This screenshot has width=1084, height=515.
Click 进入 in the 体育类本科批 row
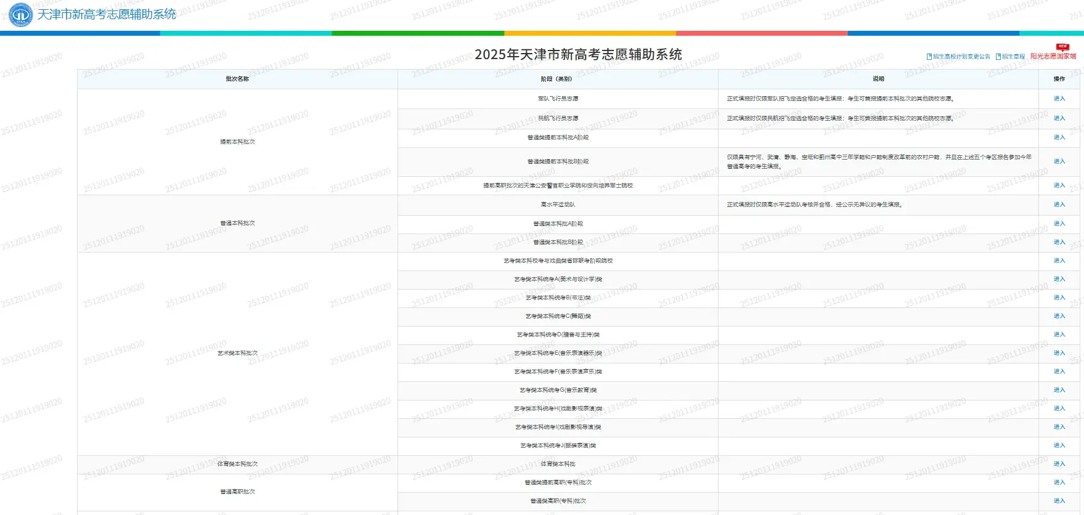tap(1059, 464)
